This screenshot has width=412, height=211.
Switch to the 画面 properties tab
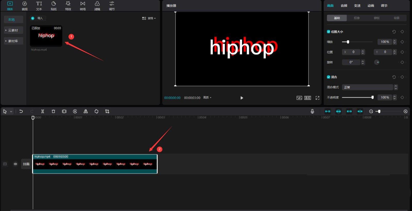pyautogui.click(x=330, y=6)
